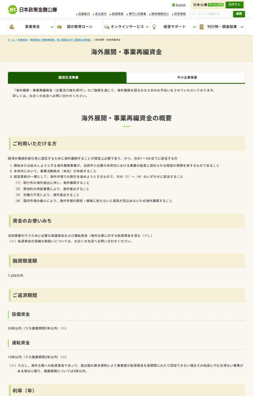Expand the 事業資金 menu chevron
This screenshot has width=253, height=396.
point(52,27)
